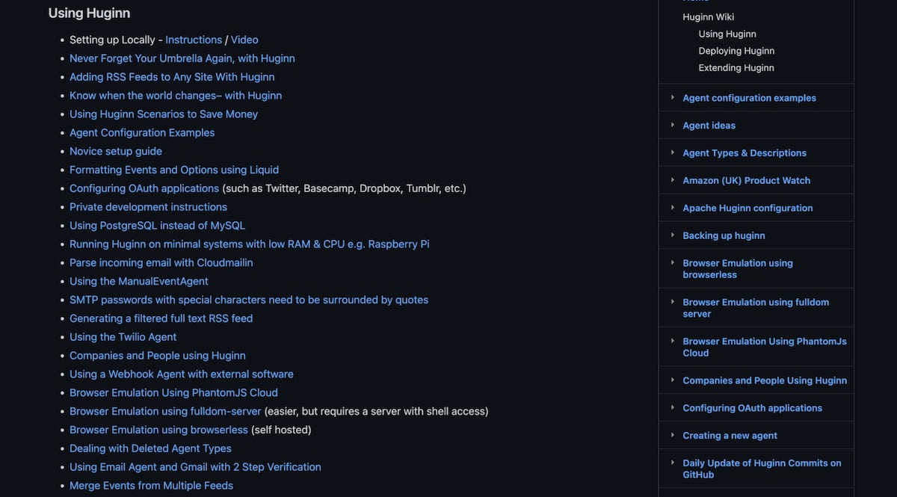Expand Daily Update of Huginn Commits arrow
Viewport: 897px width, 497px height.
pos(673,463)
